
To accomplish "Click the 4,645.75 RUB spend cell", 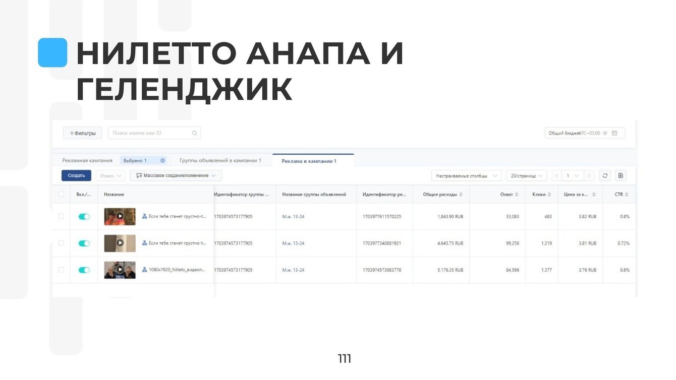I will point(450,243).
